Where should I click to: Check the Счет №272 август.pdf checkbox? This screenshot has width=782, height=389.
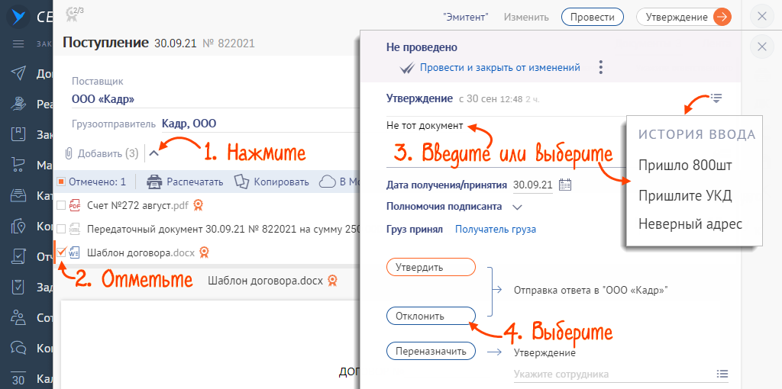[x=61, y=204]
